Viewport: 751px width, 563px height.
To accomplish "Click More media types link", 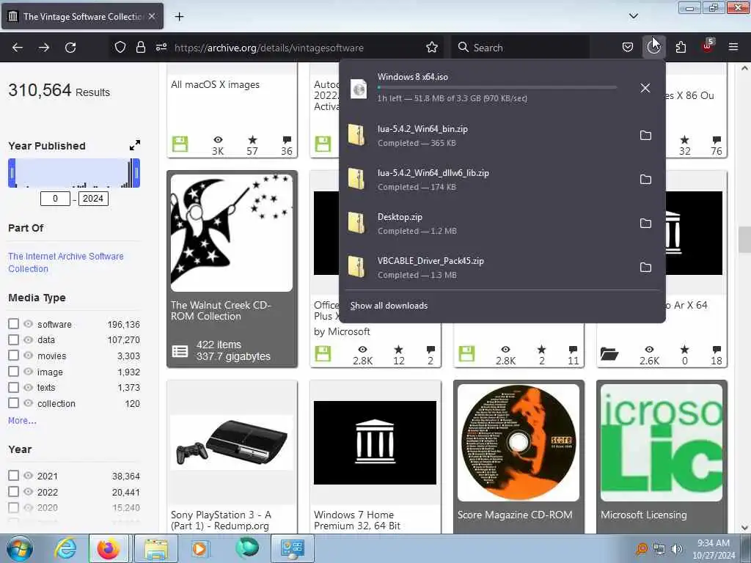I will point(22,421).
